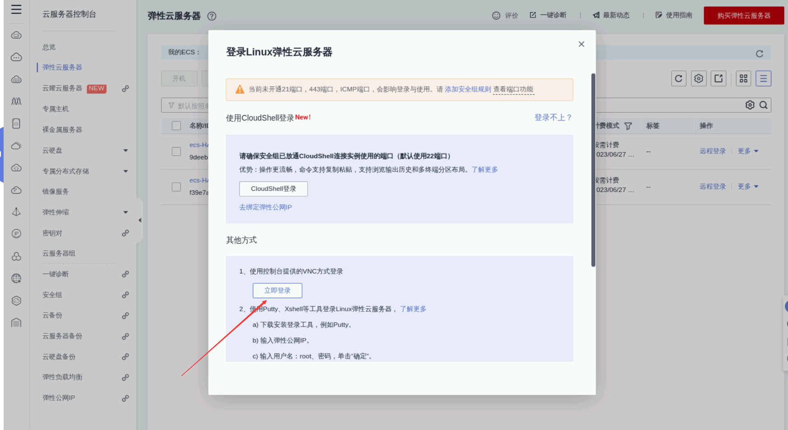This screenshot has height=430, width=788.
Task: Click 立即登录 for VNC login
Action: [277, 291]
